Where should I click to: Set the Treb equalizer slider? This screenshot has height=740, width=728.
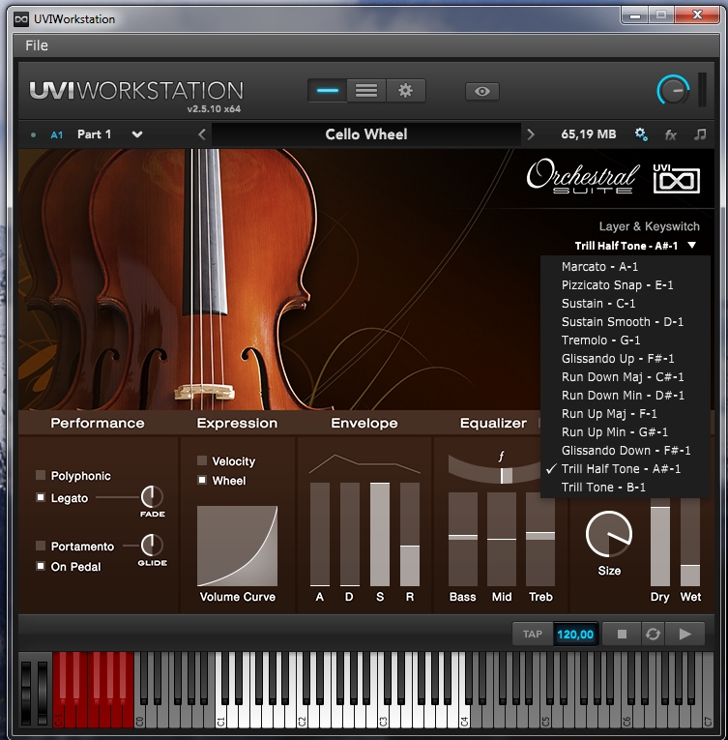coord(540,539)
